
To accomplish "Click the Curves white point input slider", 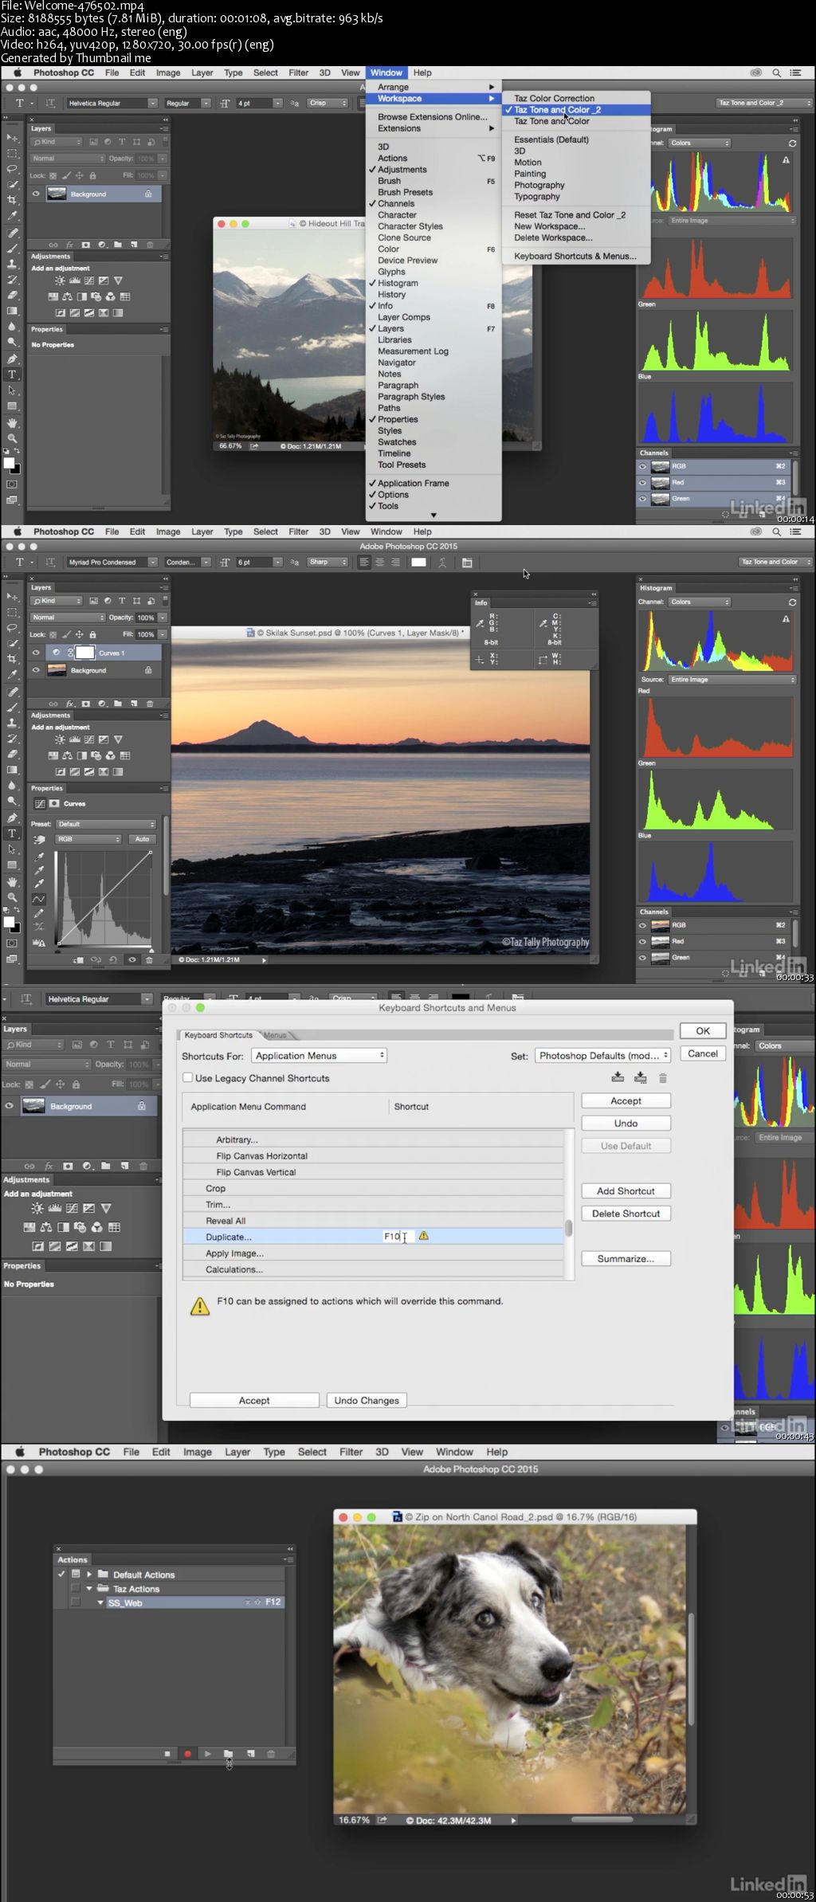I will tap(151, 950).
